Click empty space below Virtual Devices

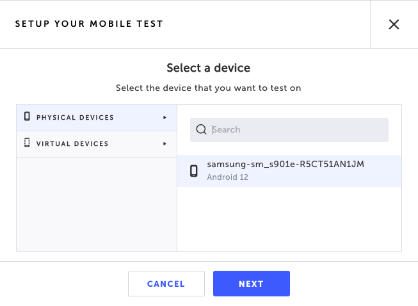tap(96, 205)
